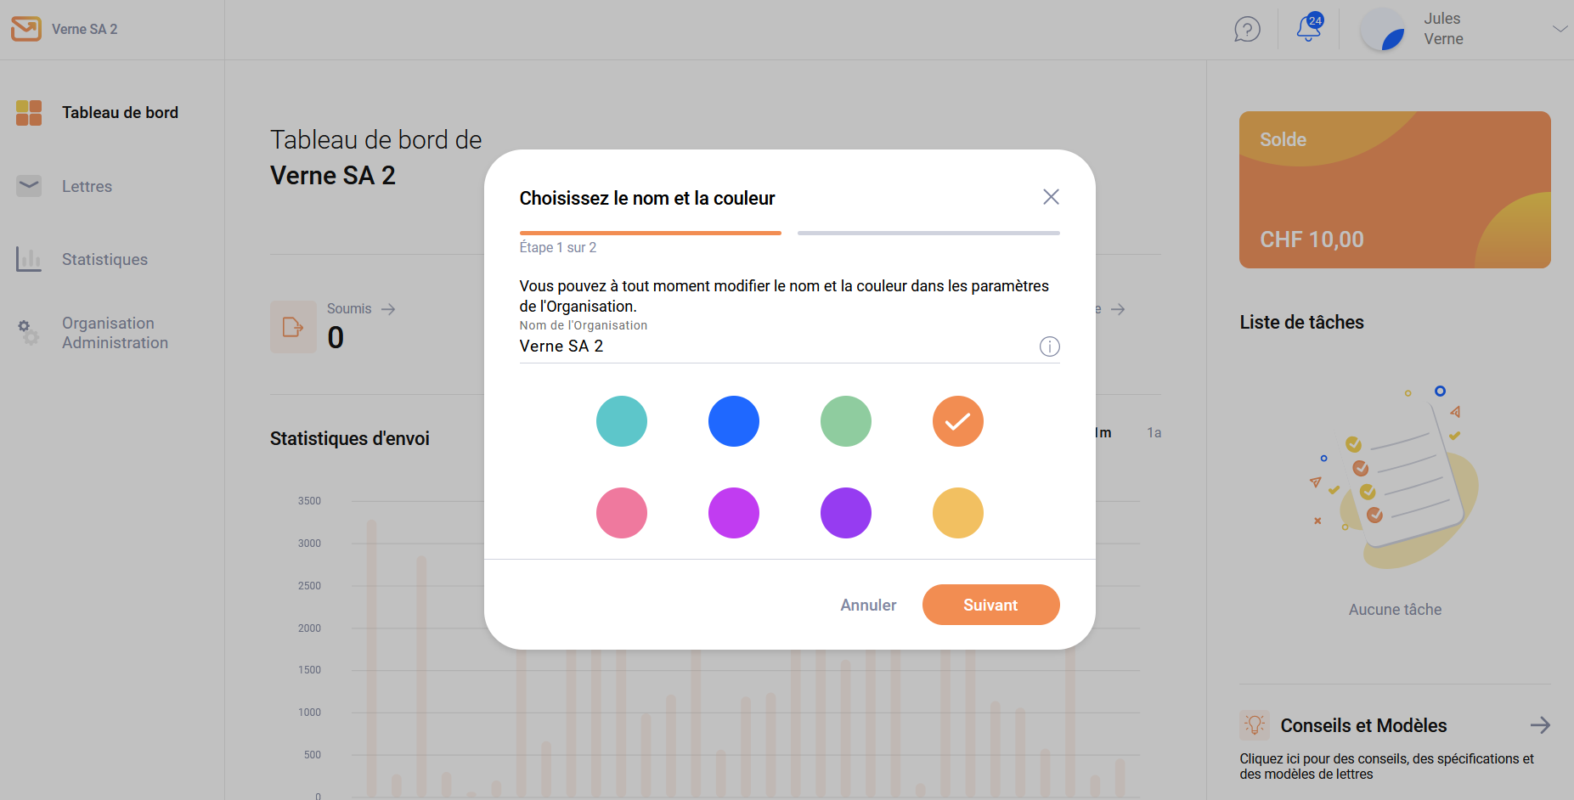Viewport: 1574px width, 800px height.
Task: Select the blue colour swatch
Action: (x=733, y=421)
